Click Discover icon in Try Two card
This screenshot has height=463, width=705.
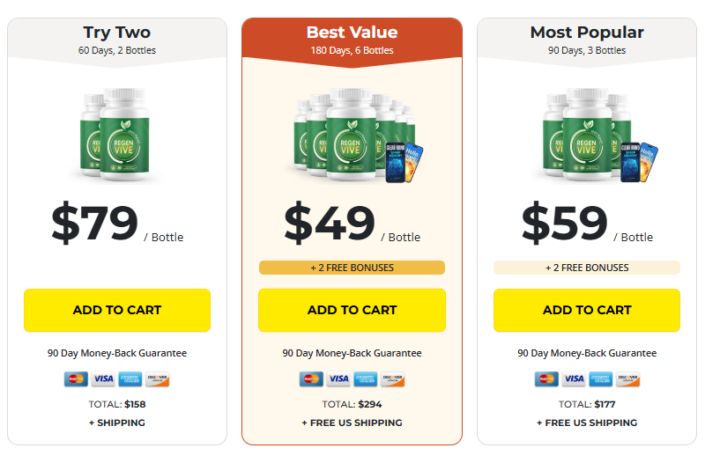point(158,379)
